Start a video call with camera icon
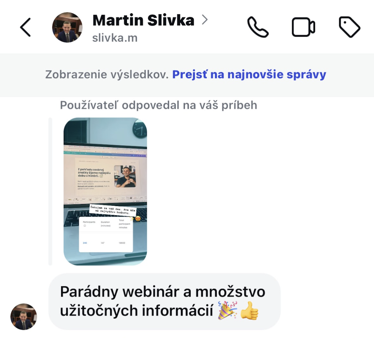The height and width of the screenshot is (339, 374). pyautogui.click(x=303, y=27)
